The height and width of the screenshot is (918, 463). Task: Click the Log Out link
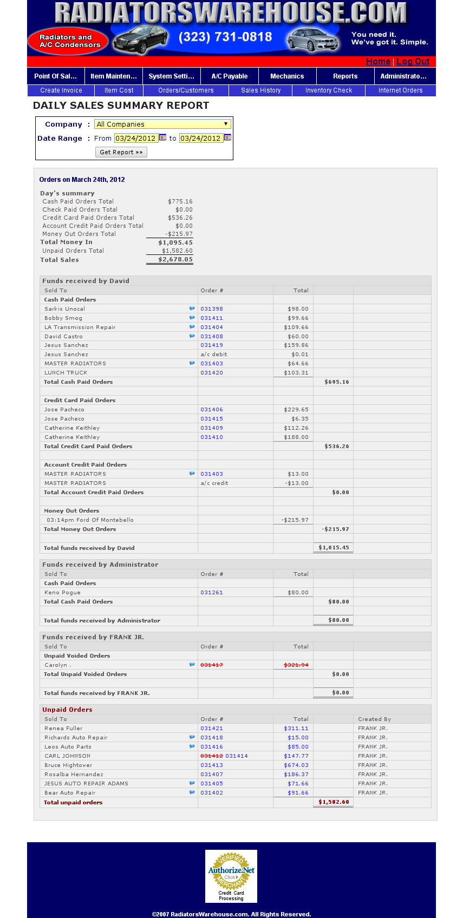413,62
